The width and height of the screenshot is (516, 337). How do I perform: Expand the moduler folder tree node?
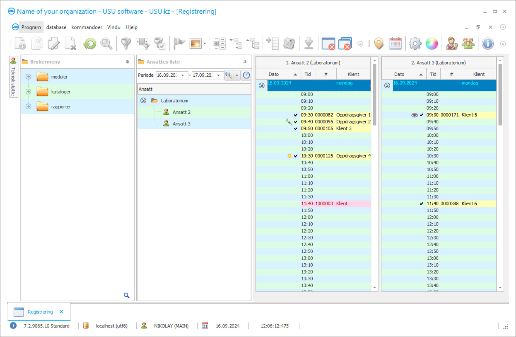click(x=28, y=77)
